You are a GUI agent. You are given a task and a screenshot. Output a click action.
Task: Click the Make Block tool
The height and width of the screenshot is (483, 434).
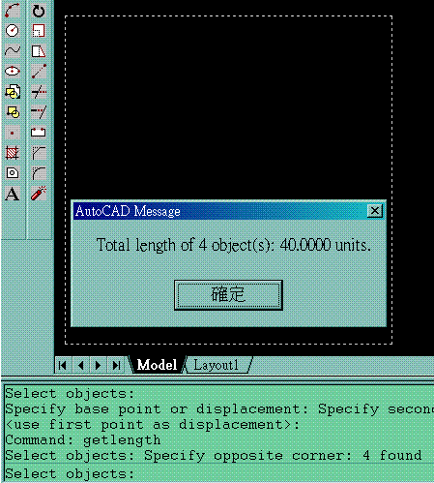[13, 112]
